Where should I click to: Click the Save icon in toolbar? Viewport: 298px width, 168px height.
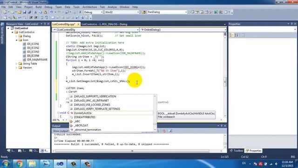tap(25, 12)
